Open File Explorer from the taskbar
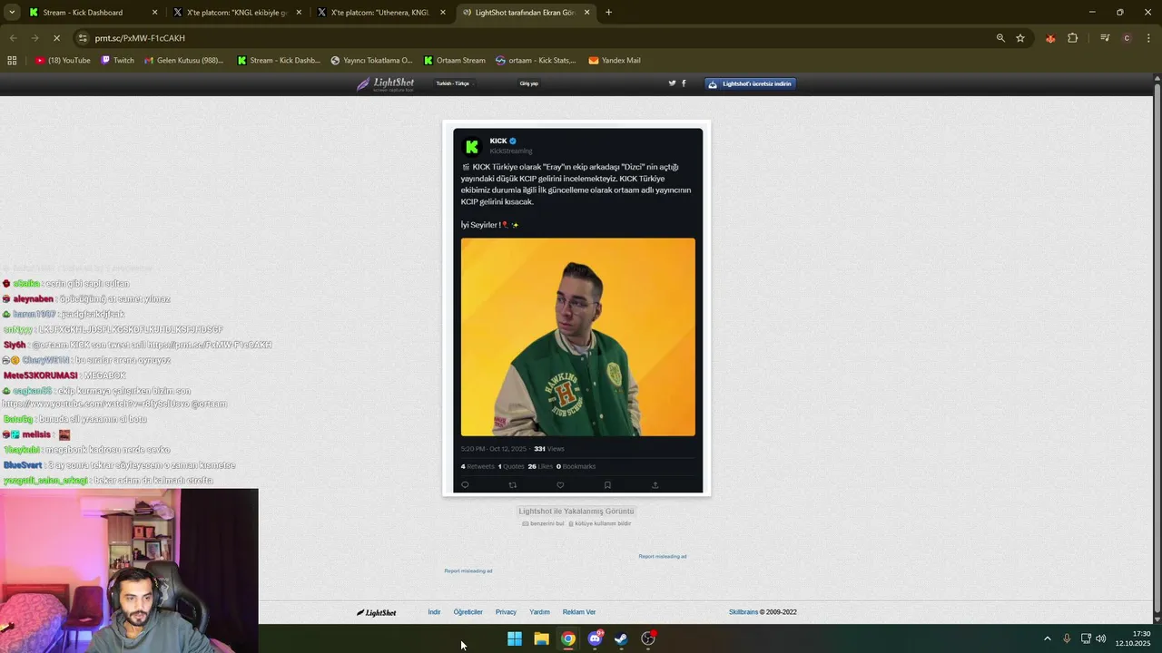This screenshot has width=1162, height=653. pyautogui.click(x=541, y=638)
